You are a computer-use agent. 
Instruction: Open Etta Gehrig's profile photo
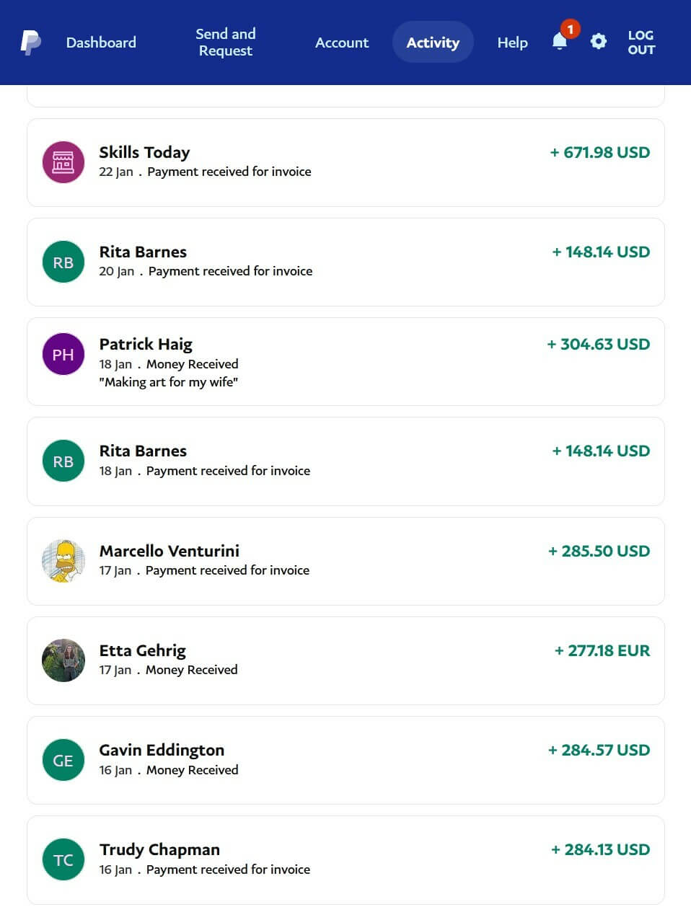point(63,660)
